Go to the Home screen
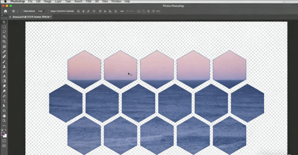 pyautogui.click(x=5, y=11)
